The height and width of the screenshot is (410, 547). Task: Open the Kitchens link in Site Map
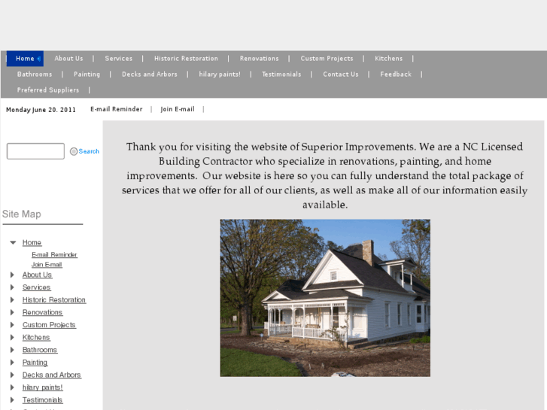36,338
